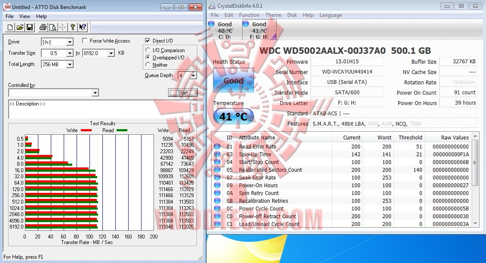Click status orb for Power-On Hours
The image size is (486, 263).
pyautogui.click(x=217, y=185)
